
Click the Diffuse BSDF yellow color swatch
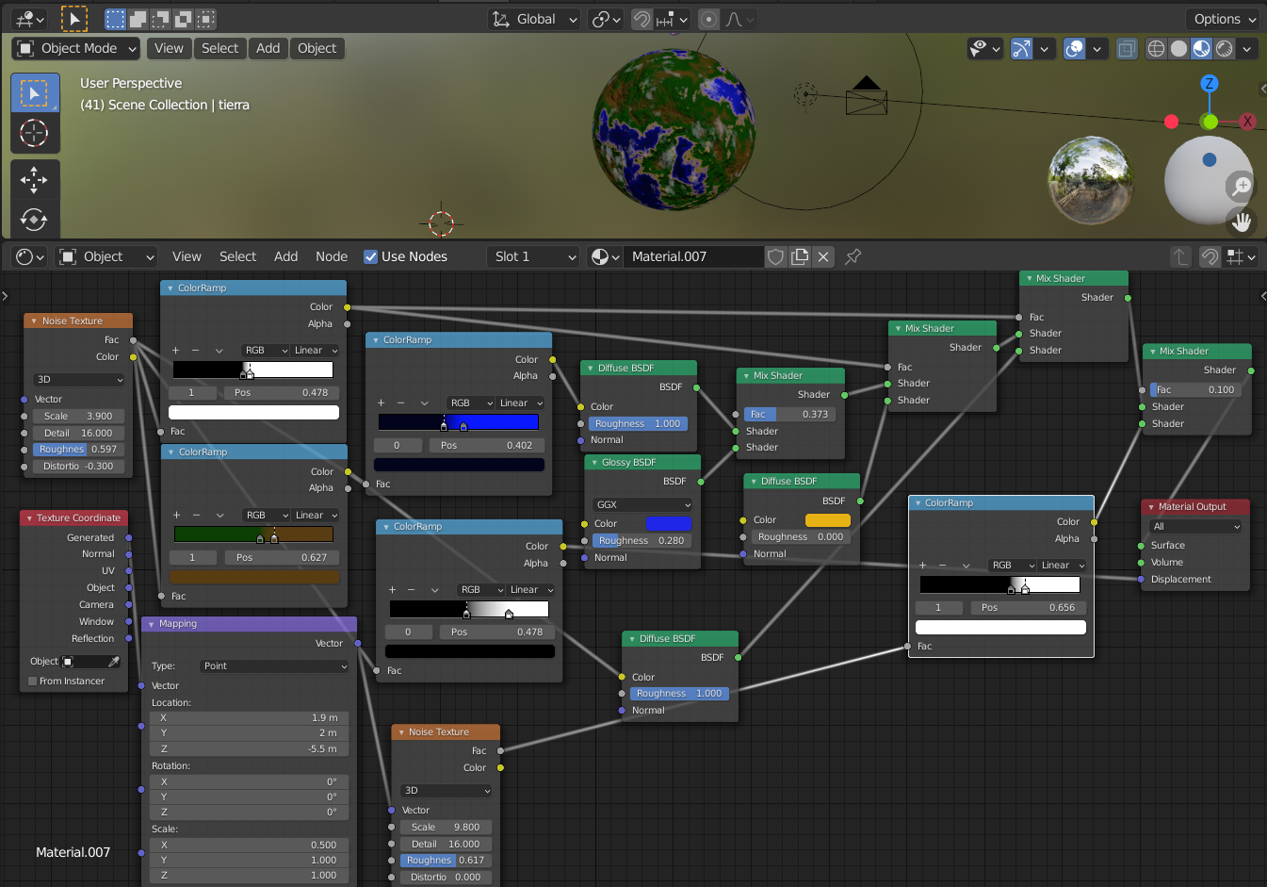coord(828,520)
